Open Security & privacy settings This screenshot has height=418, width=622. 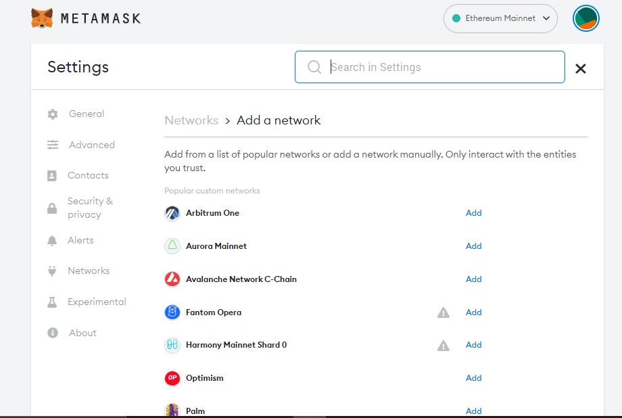click(x=91, y=208)
